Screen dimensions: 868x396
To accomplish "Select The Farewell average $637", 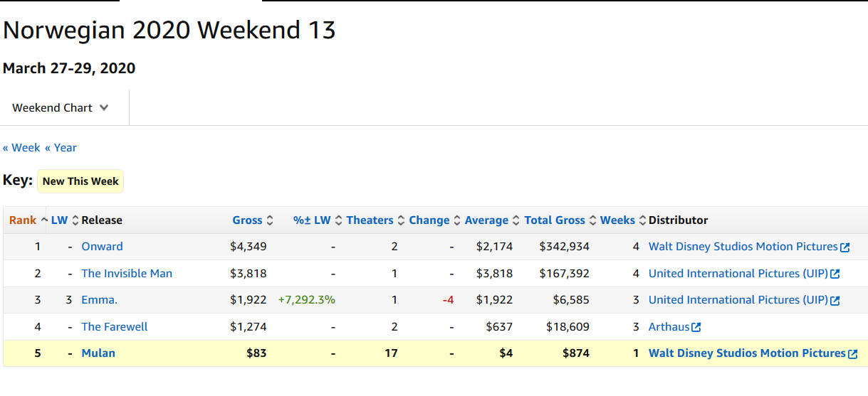I will pyautogui.click(x=498, y=327).
